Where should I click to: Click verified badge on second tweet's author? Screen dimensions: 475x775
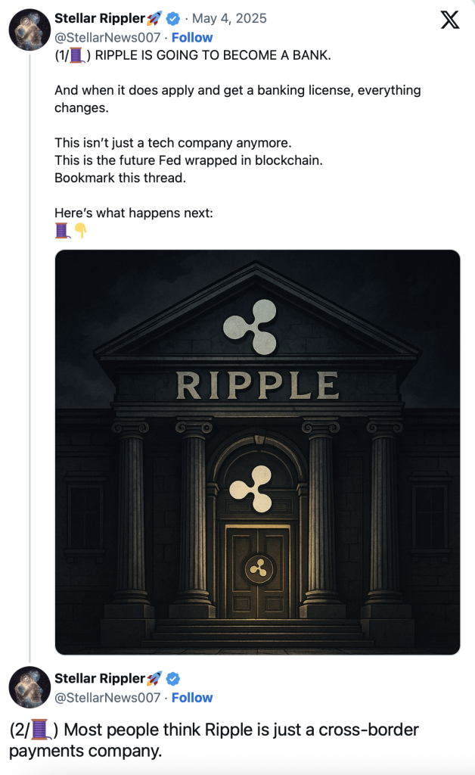point(172,679)
